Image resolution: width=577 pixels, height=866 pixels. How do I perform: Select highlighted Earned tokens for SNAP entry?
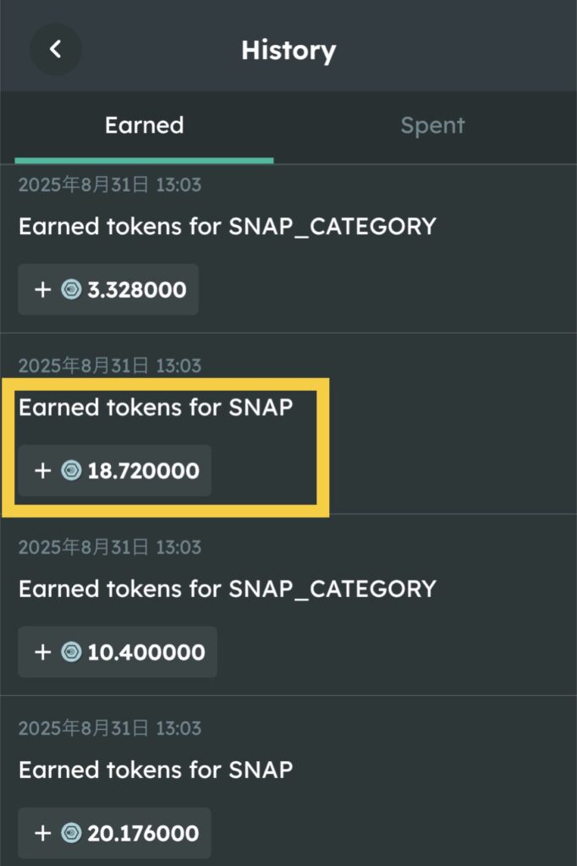156,408
